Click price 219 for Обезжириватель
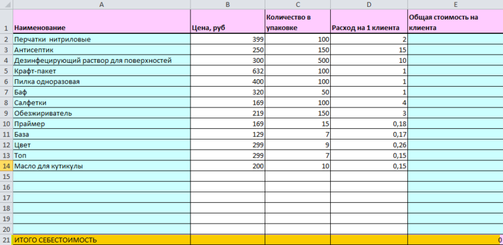 tap(228, 113)
